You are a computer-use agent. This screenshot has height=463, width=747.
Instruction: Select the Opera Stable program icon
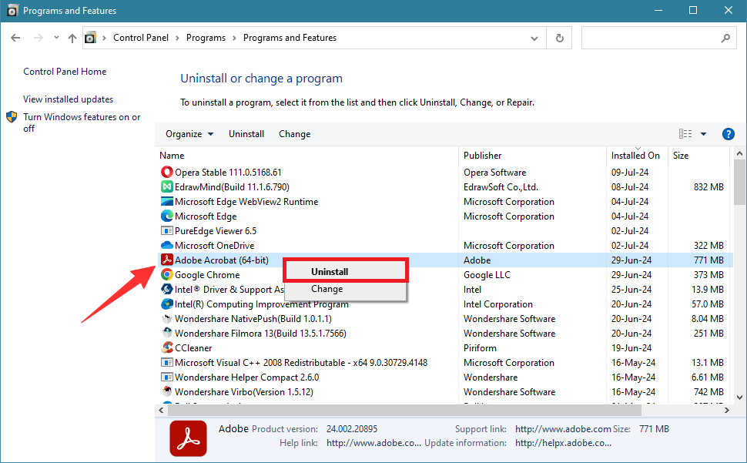[167, 172]
